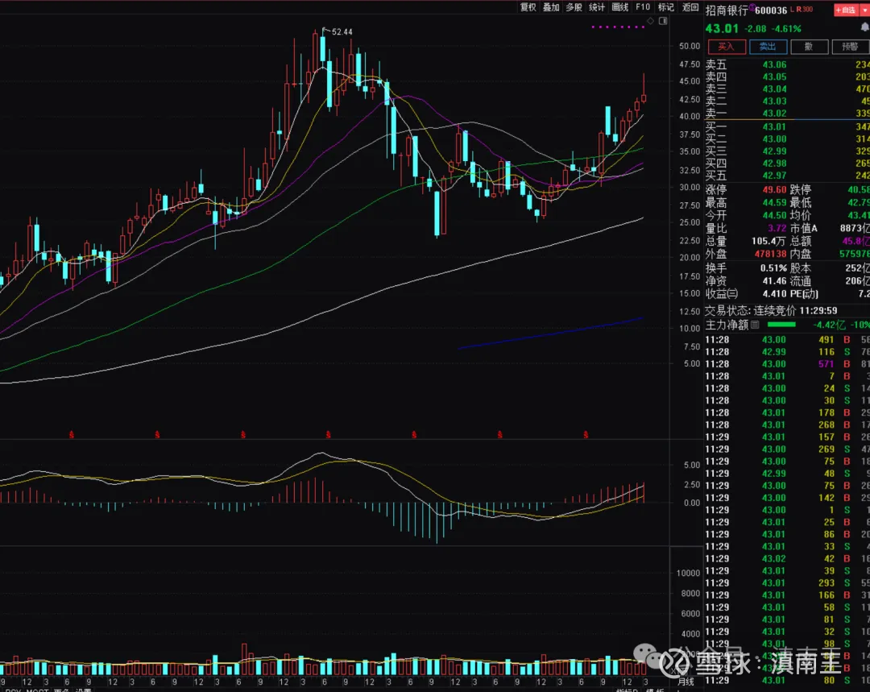Viewport: 870px width, 692px height.
Task: Open the 统计 statistics tool
Action: click(x=597, y=7)
